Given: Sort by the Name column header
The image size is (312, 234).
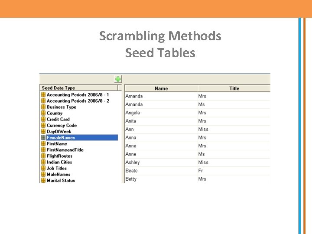Looking at the screenshot, I should tap(161, 88).
